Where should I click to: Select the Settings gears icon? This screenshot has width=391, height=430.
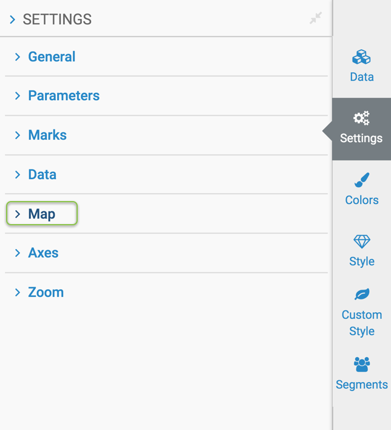[361, 118]
